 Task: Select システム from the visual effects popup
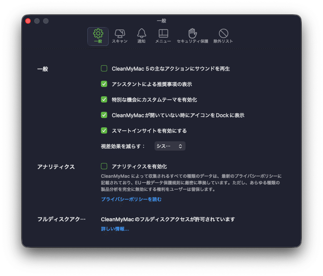point(171,146)
